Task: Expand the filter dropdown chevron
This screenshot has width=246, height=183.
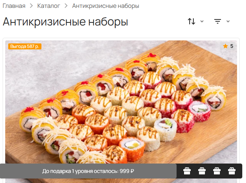Action: (x=228, y=21)
